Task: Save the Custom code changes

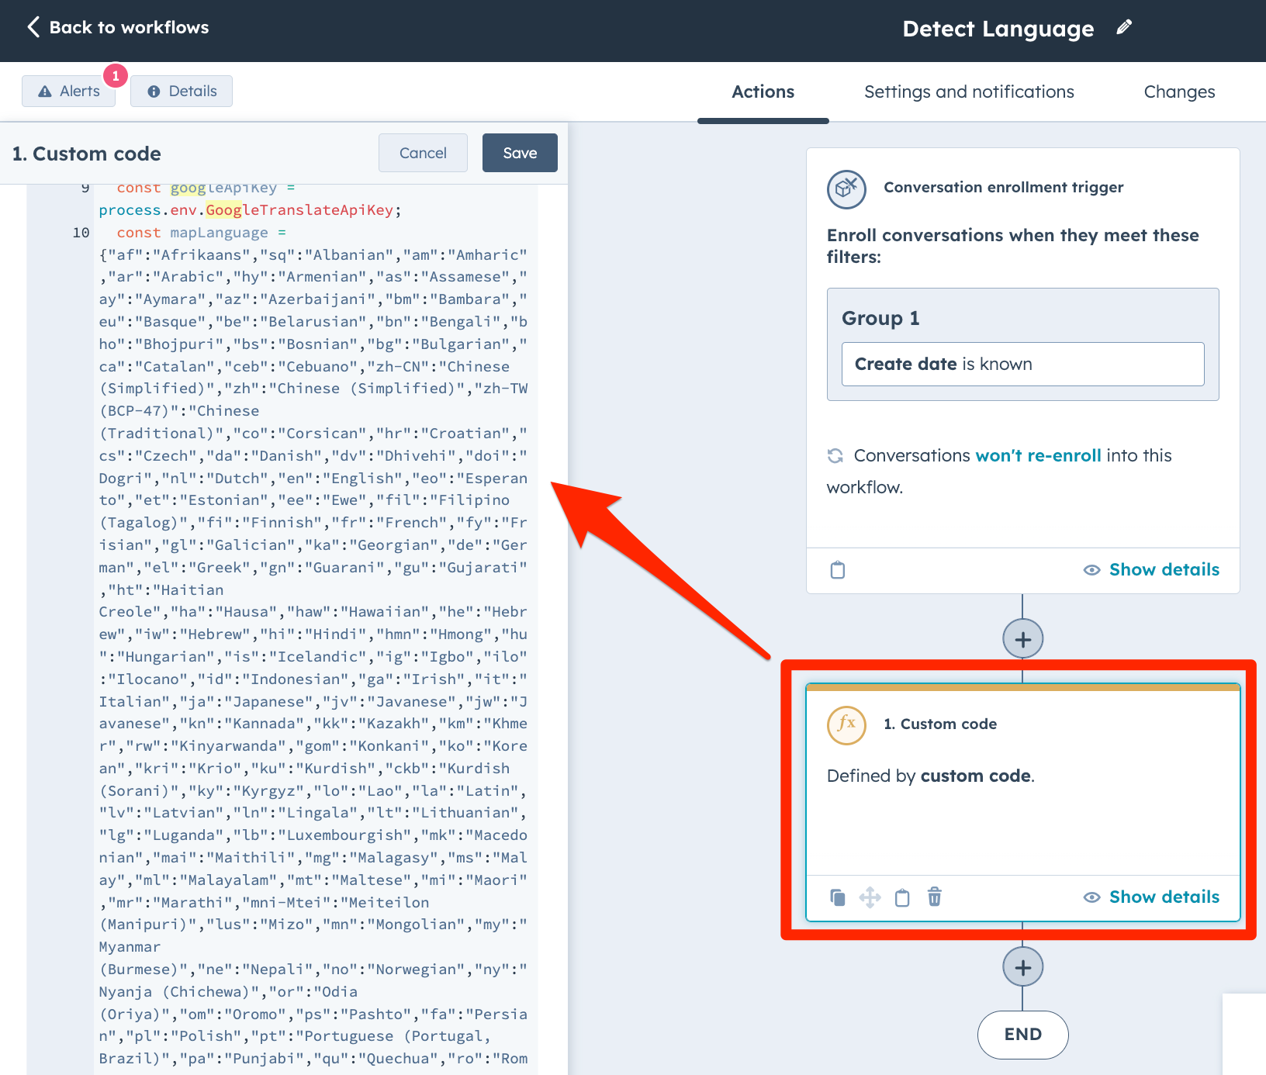Action: [x=519, y=153]
